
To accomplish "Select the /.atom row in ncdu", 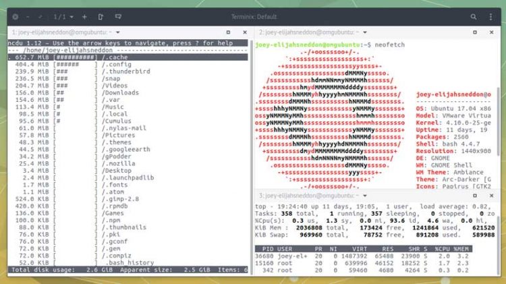I will tap(128, 192).
